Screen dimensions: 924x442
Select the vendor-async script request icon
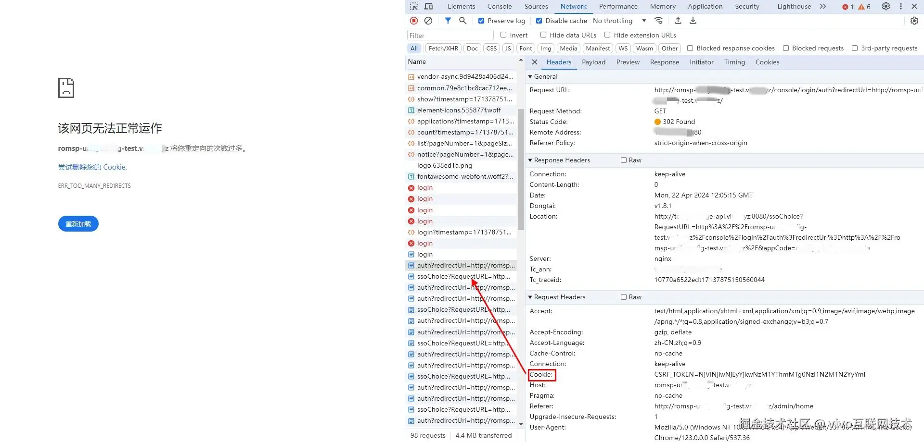point(411,77)
